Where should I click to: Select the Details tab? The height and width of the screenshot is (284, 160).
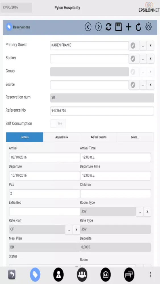(25, 137)
